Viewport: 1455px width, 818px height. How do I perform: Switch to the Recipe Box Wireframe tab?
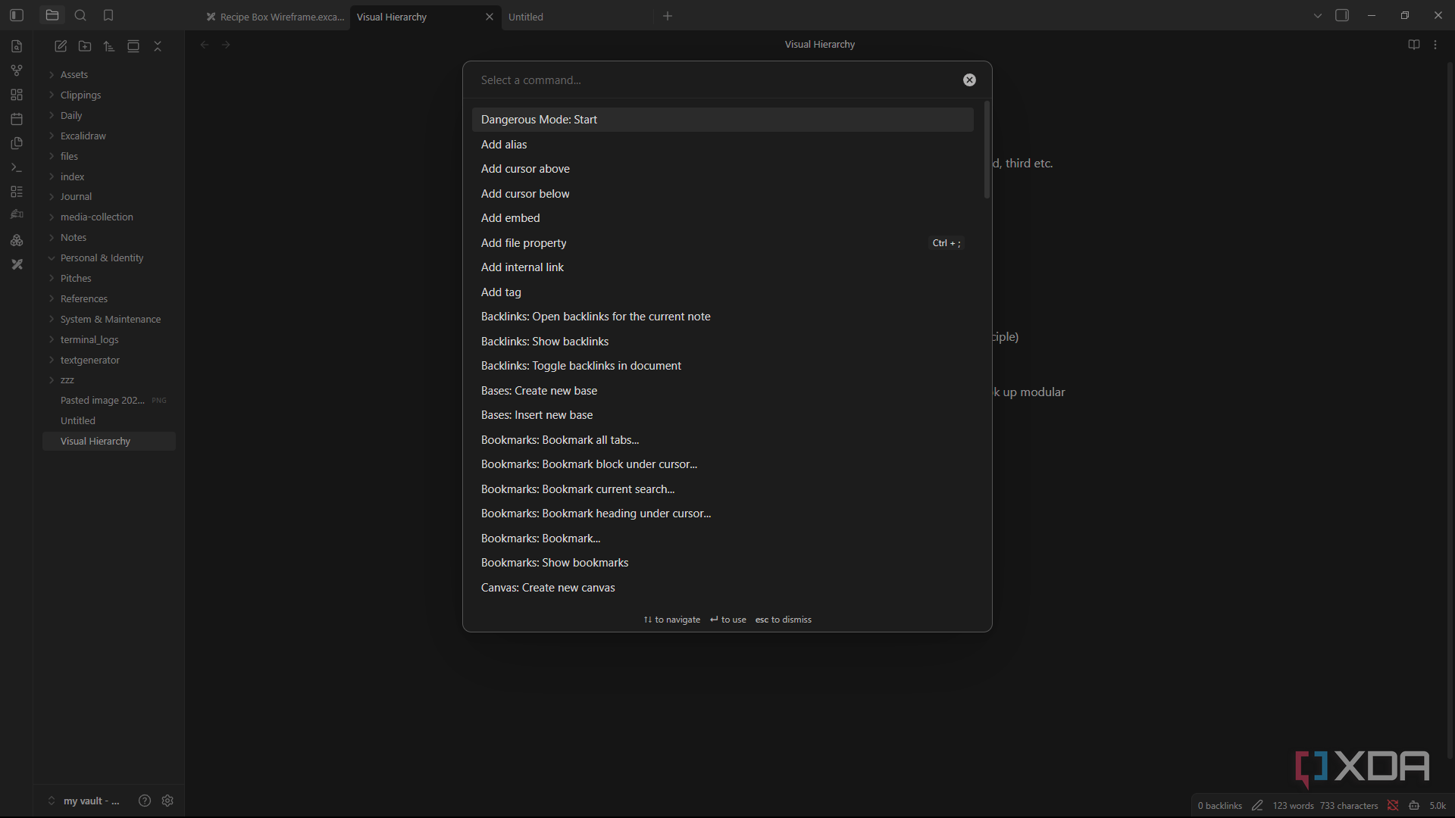tap(274, 17)
